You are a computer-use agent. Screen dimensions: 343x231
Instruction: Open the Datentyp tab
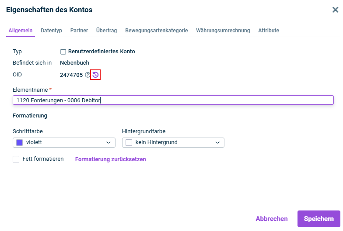coord(52,31)
